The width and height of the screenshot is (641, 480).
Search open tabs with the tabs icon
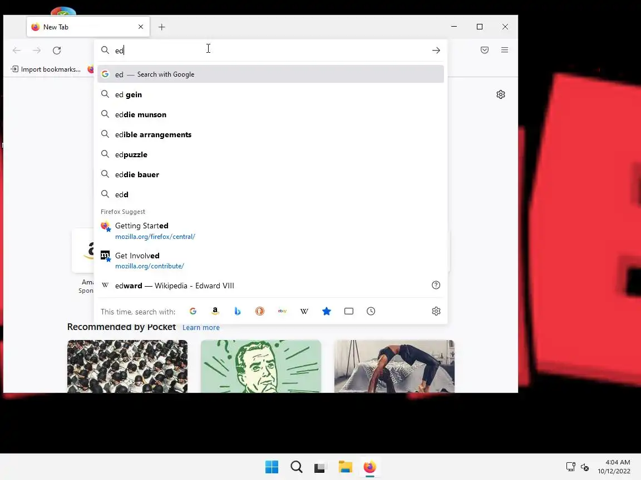tap(349, 312)
